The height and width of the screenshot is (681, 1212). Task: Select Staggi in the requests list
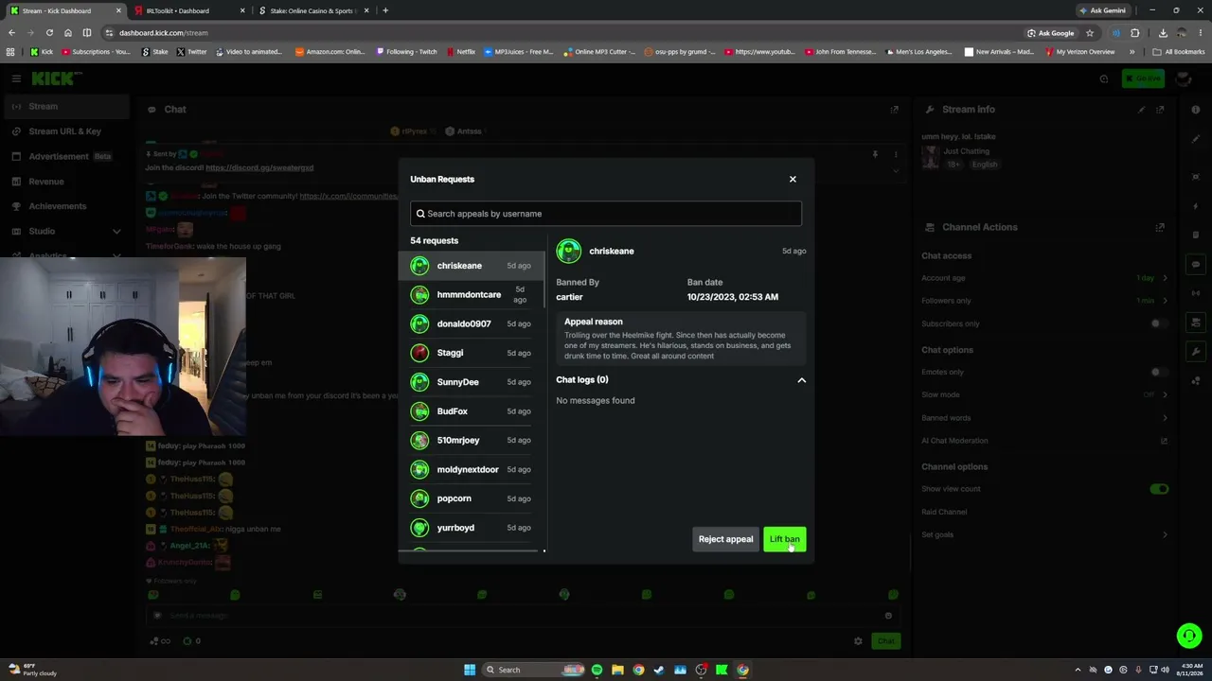(472, 353)
